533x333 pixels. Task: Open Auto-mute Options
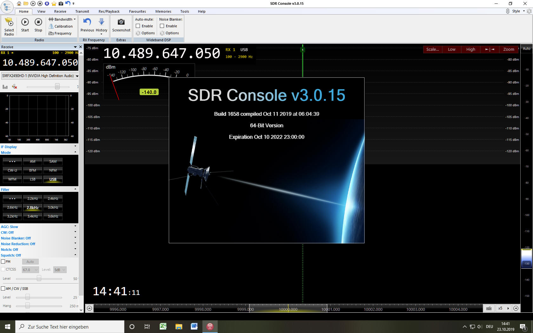(145, 33)
